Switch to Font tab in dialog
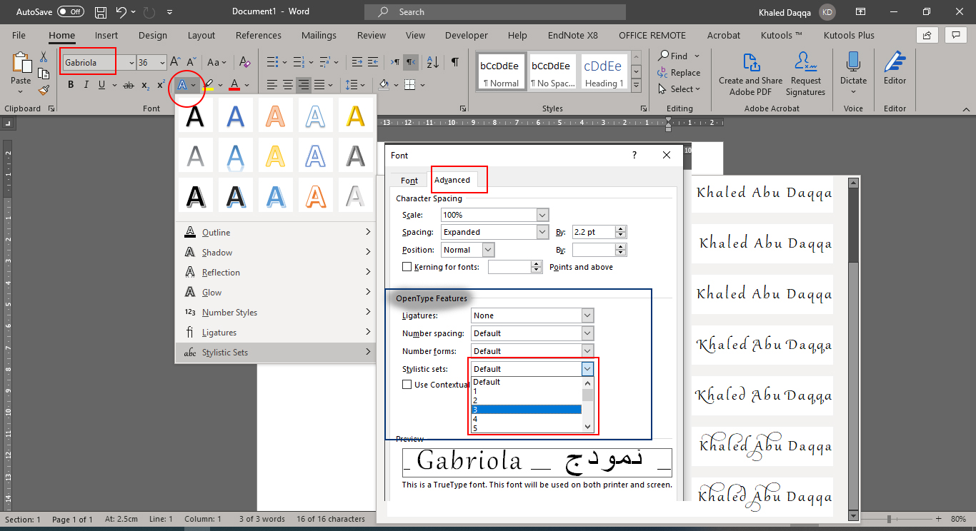 pos(409,181)
